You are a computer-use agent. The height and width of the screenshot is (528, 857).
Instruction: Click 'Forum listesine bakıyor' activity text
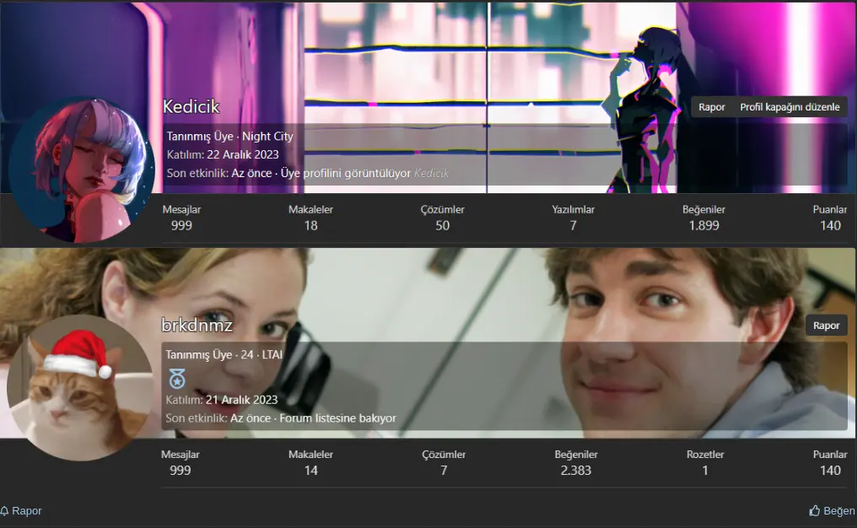pos(337,418)
